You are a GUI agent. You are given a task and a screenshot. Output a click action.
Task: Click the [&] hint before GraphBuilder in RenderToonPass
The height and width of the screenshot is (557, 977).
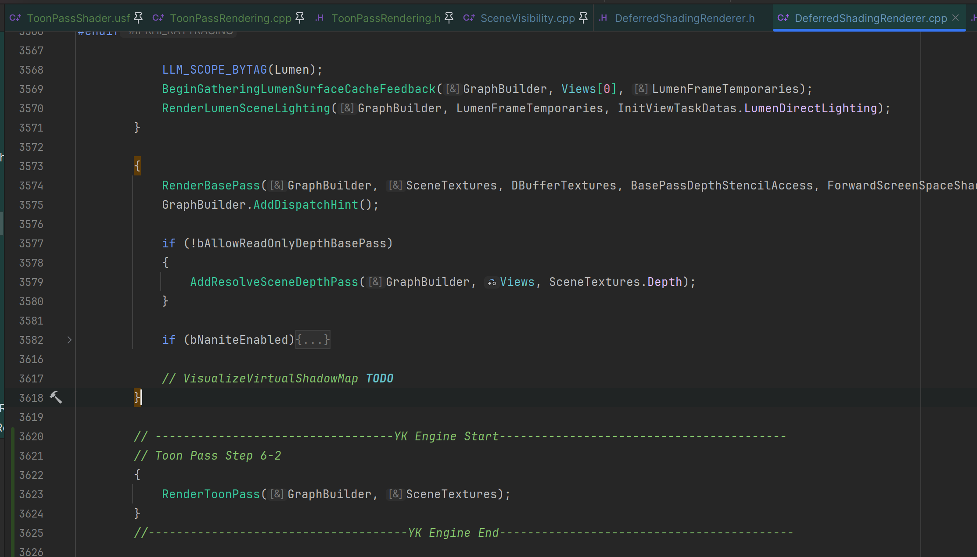277,494
